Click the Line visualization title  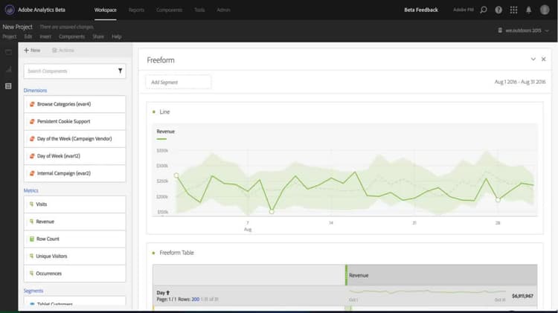(164, 112)
